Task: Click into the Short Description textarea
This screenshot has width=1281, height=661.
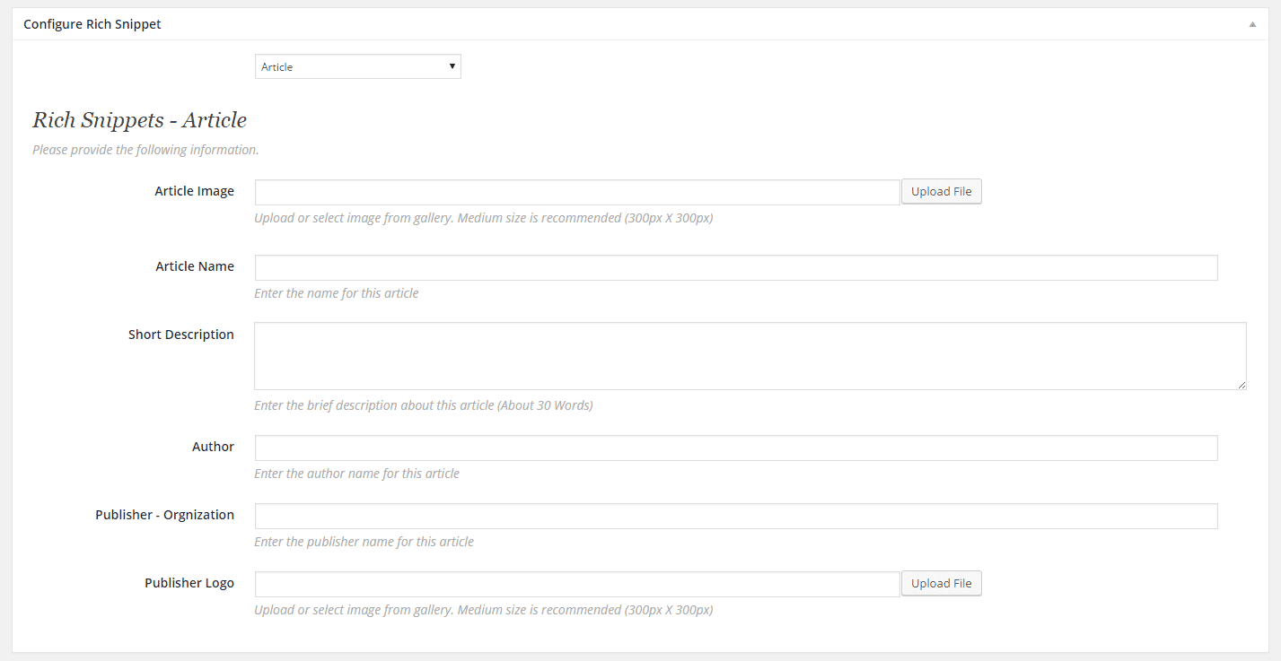Action: [x=750, y=356]
